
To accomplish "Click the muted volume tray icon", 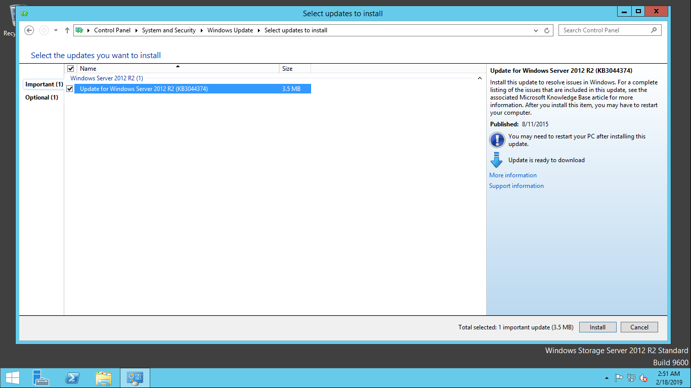I will (x=643, y=378).
